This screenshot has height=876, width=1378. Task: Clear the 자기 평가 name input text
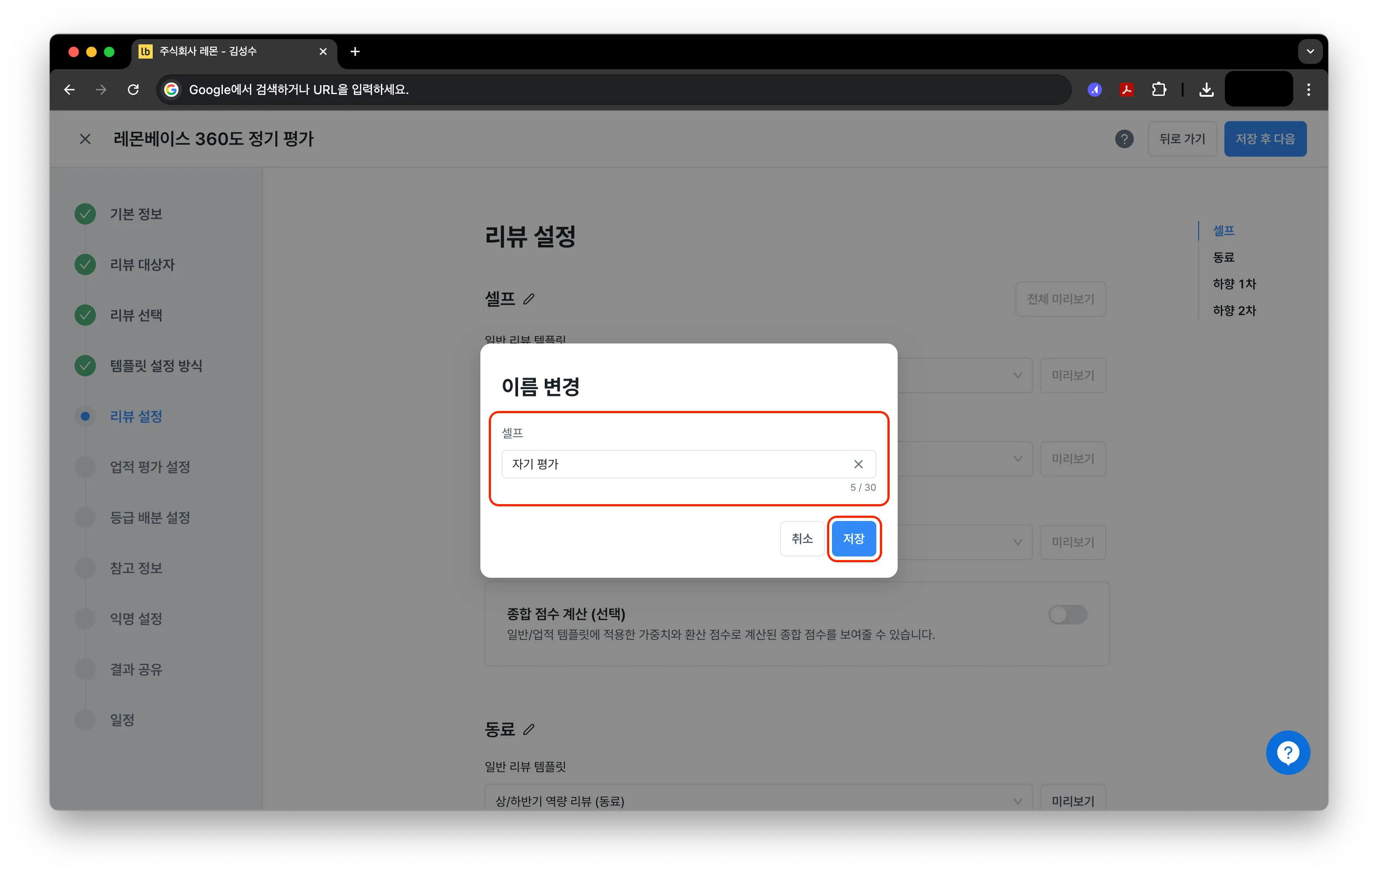pos(858,464)
